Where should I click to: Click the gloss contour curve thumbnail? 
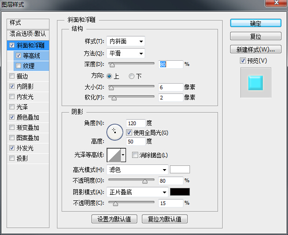point(113,155)
